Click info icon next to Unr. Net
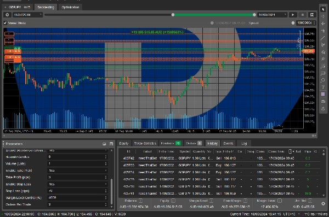 (310, 201)
